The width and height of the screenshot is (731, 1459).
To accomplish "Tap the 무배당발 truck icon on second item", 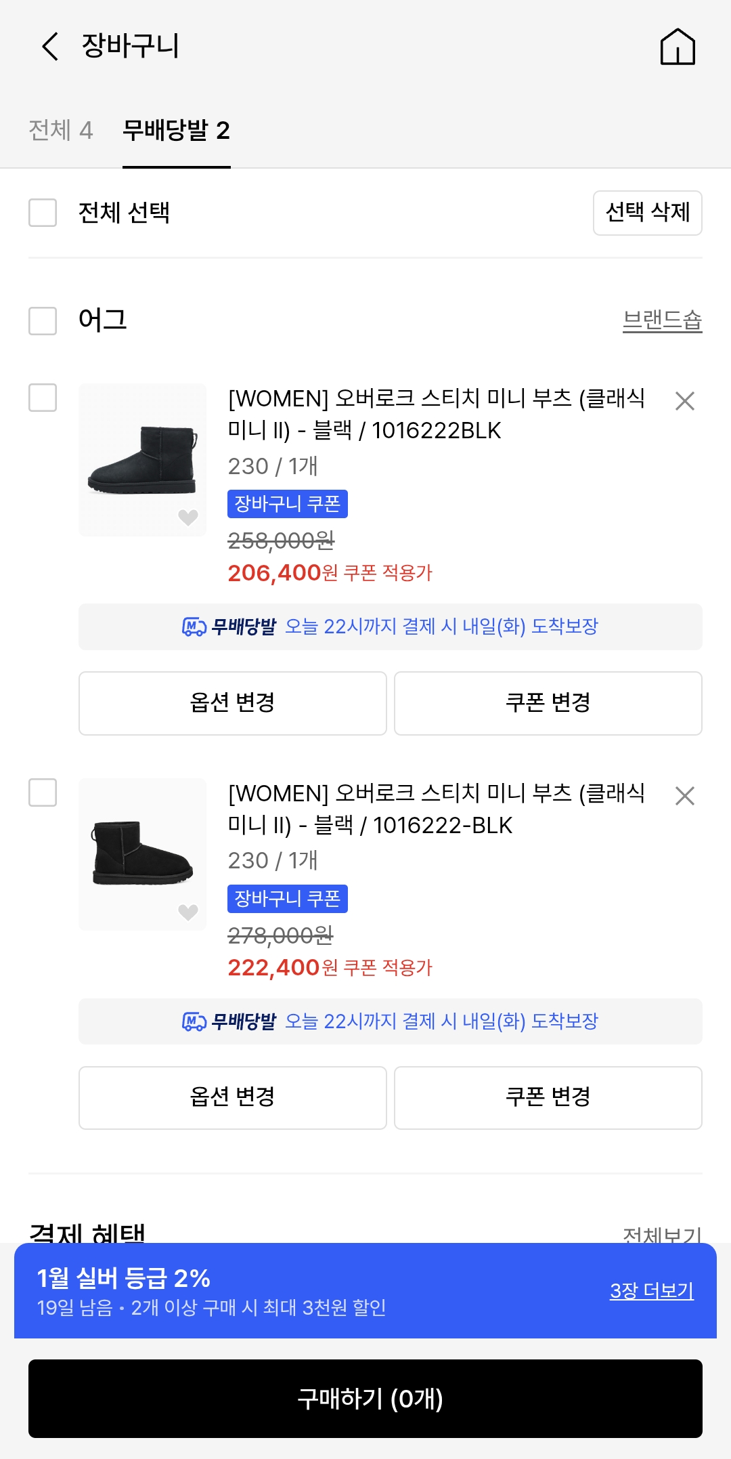I will 194,1021.
